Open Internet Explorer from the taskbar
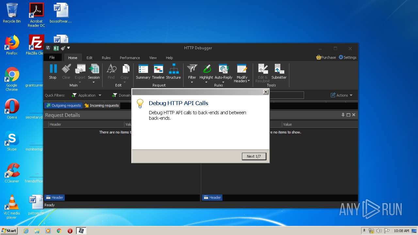The image size is (418, 235). point(26,231)
